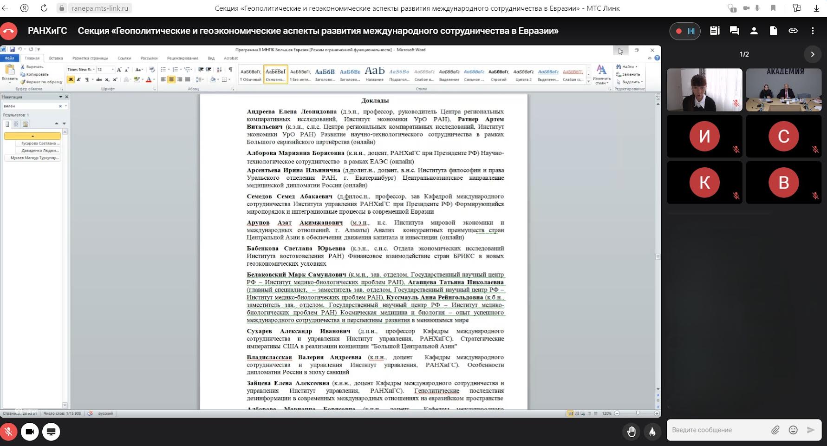Click the recording indicator pill
This screenshot has width=827, height=446.
pyautogui.click(x=684, y=31)
